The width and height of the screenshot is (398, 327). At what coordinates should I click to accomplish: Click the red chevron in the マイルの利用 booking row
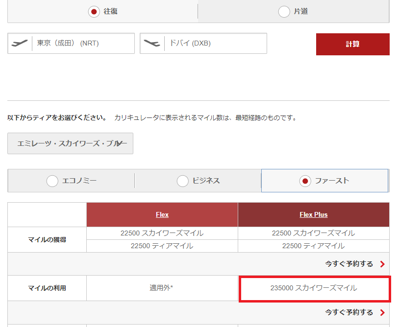tap(382, 312)
